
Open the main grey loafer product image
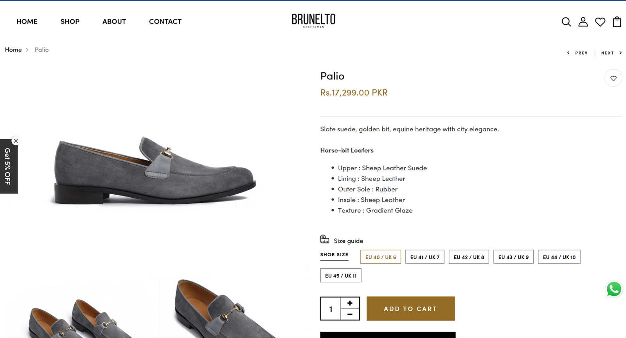pos(155,170)
